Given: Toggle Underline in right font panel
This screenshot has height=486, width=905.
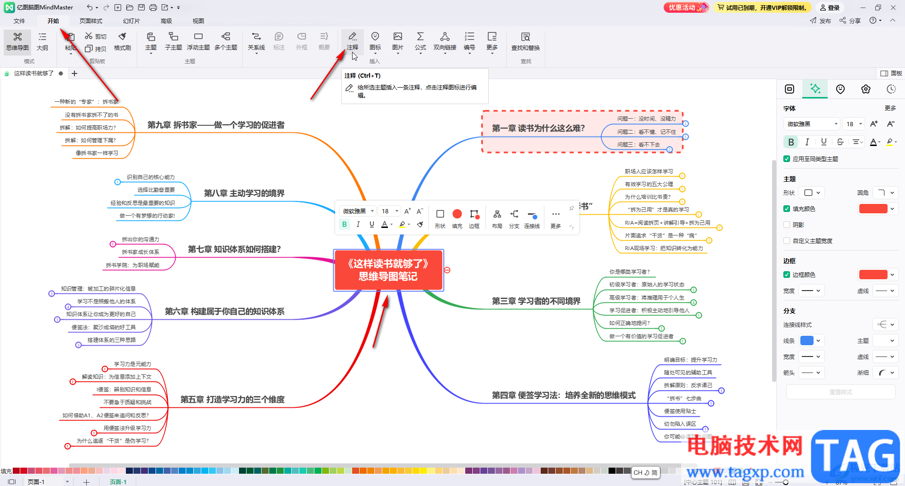Looking at the screenshot, I should pyautogui.click(x=824, y=142).
